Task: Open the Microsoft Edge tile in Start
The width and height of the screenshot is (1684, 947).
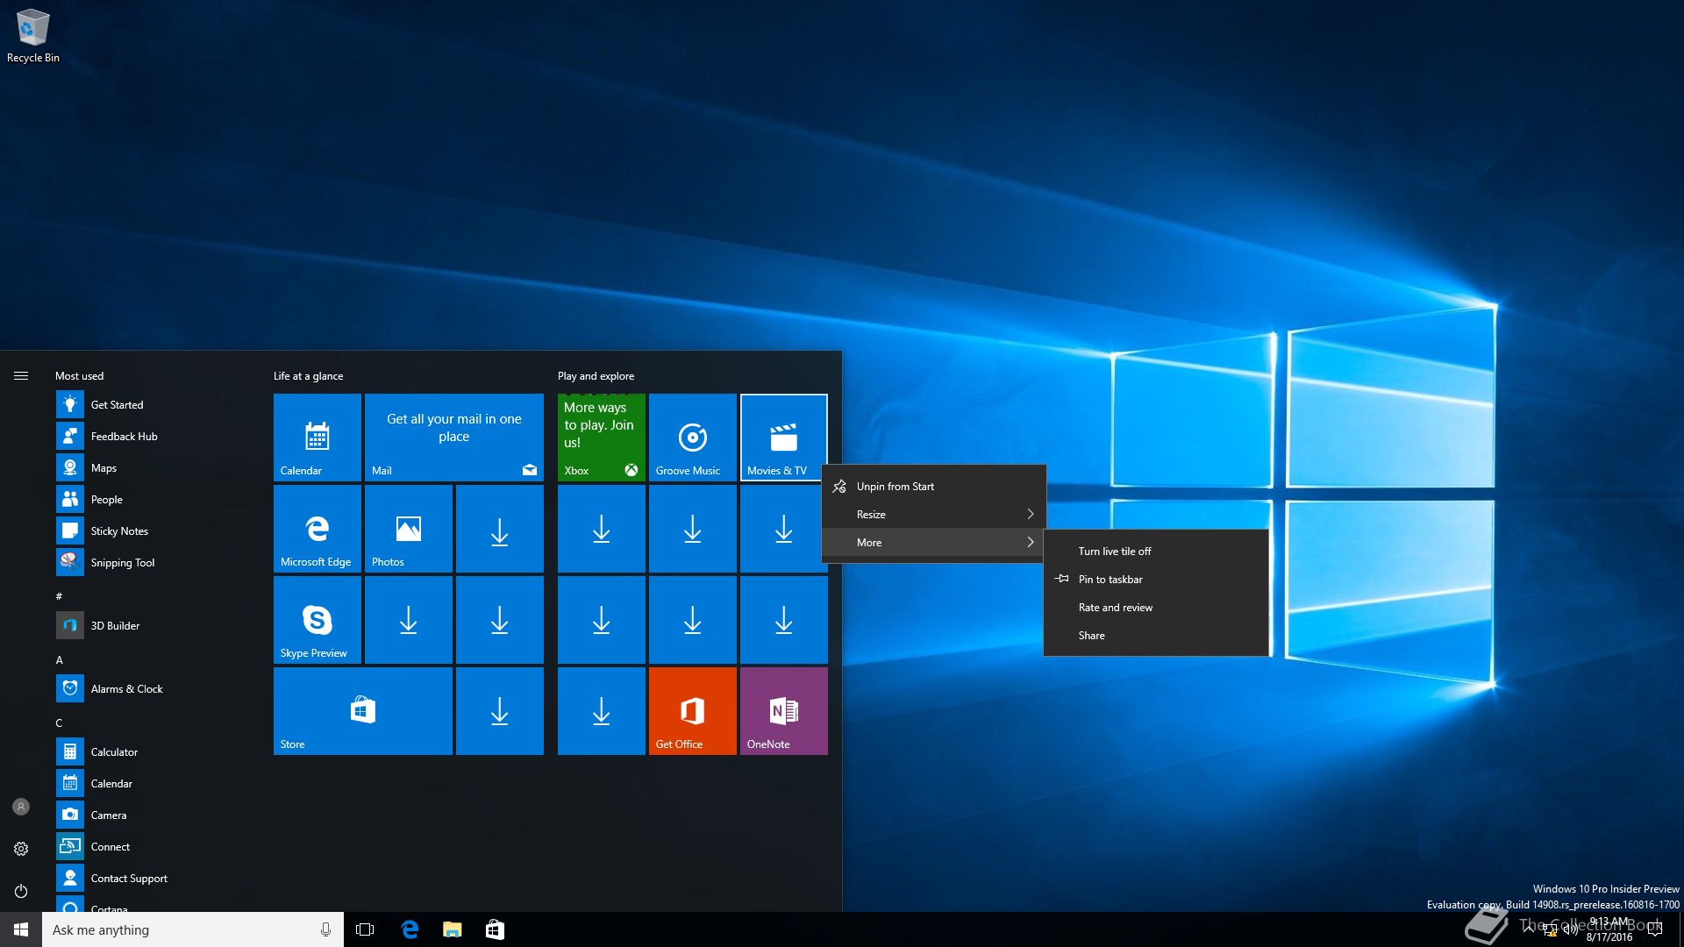Action: point(318,529)
